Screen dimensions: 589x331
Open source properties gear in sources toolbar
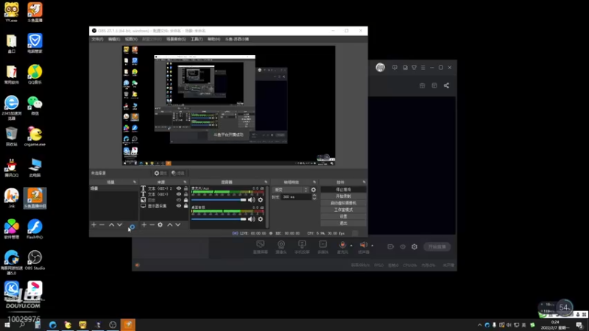point(160,225)
